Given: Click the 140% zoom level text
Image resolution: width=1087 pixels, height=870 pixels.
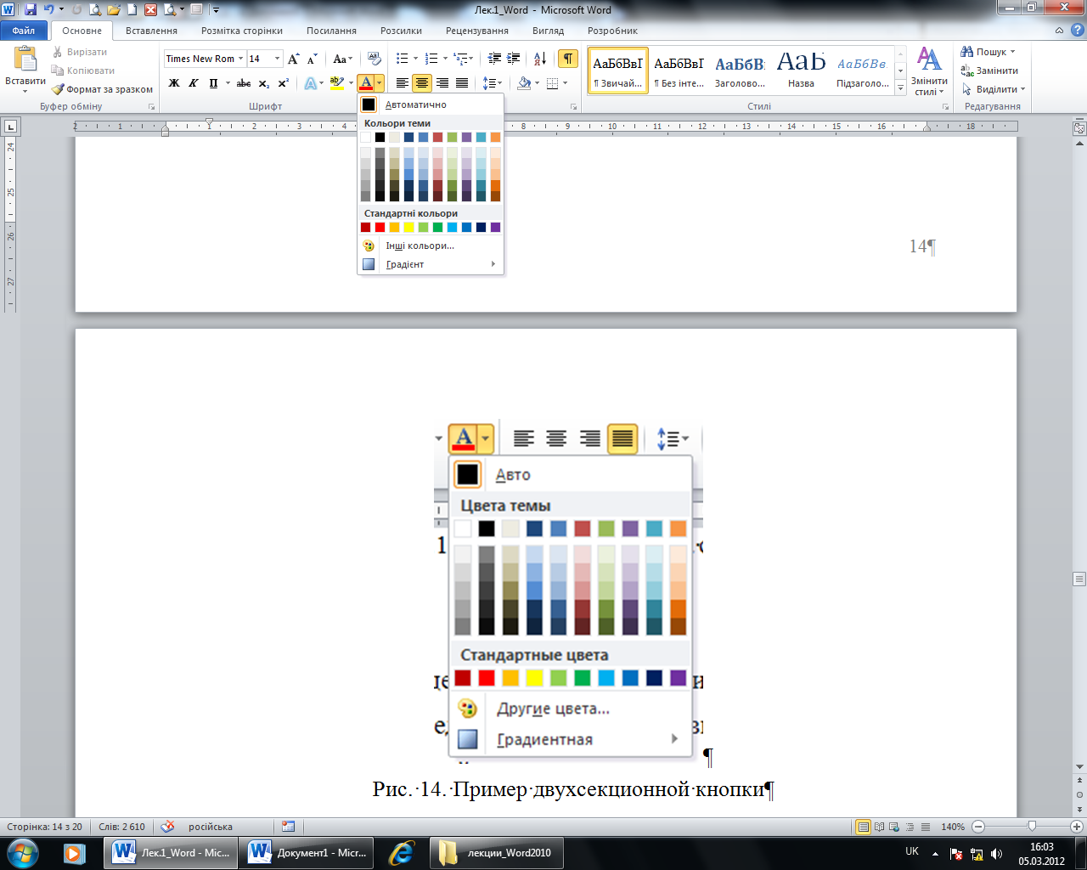Looking at the screenshot, I should coord(953,827).
